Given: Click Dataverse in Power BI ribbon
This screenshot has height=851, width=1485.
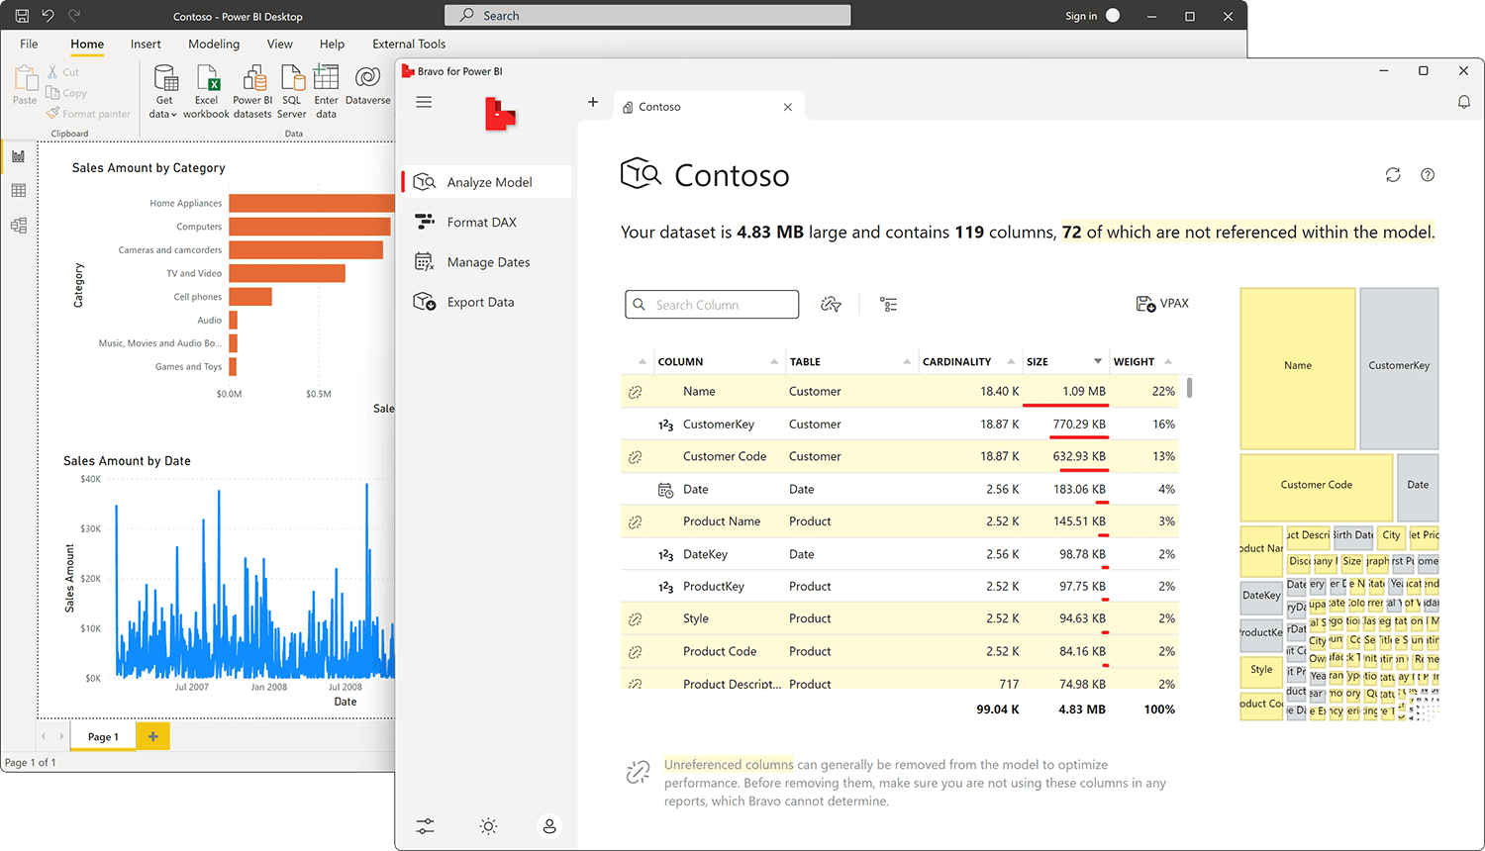Looking at the screenshot, I should [367, 86].
